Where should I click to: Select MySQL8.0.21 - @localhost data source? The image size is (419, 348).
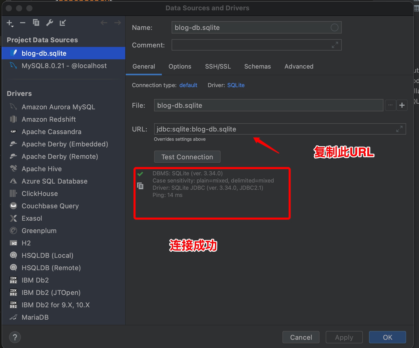point(64,66)
